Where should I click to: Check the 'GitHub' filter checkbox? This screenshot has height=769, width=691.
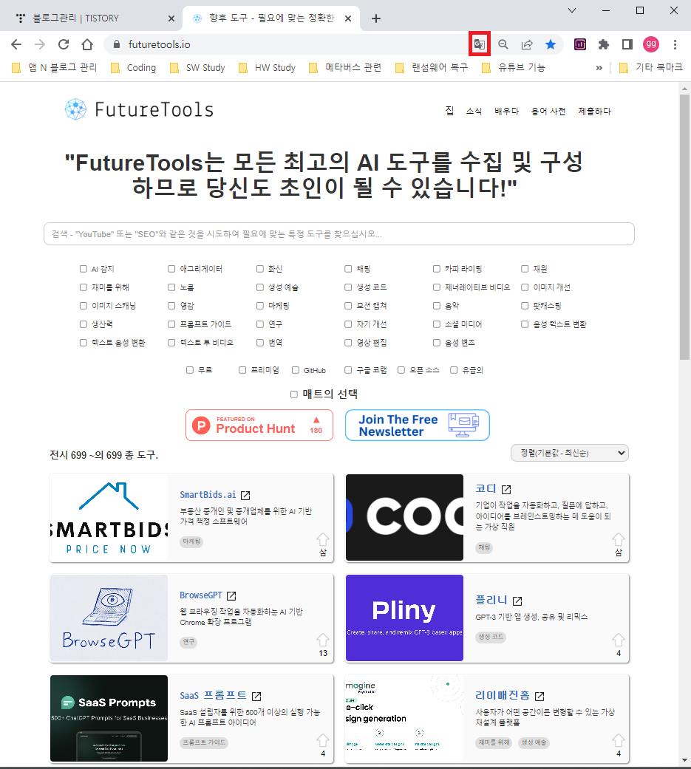(296, 370)
